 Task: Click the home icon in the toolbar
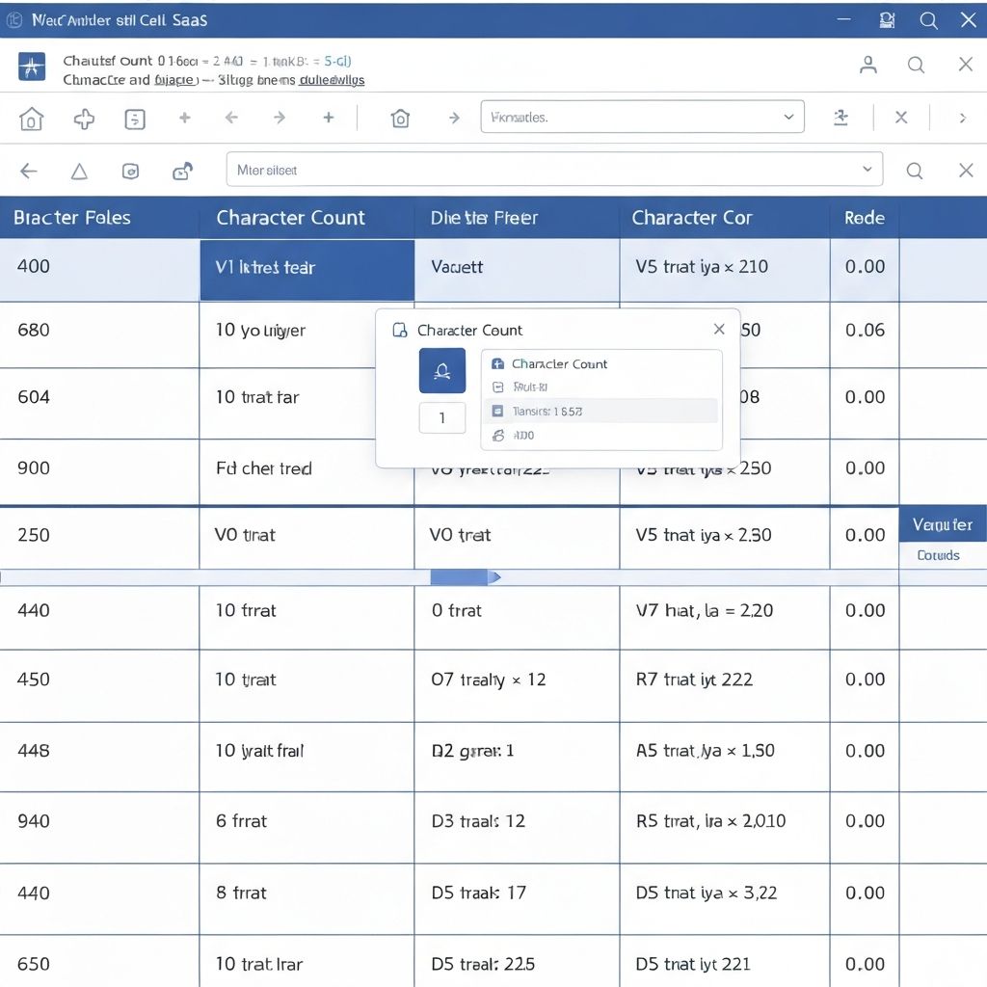pyautogui.click(x=32, y=119)
